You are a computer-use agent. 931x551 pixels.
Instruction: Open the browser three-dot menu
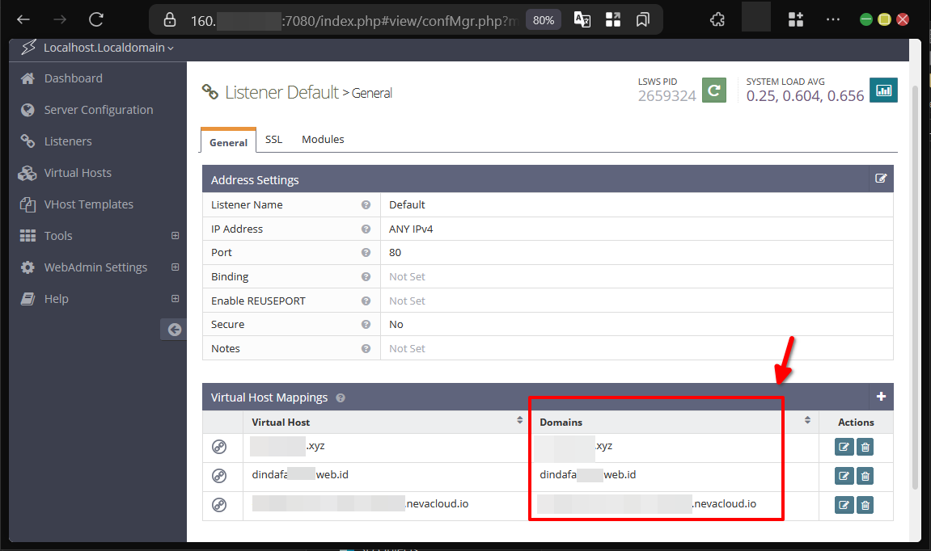coord(833,19)
